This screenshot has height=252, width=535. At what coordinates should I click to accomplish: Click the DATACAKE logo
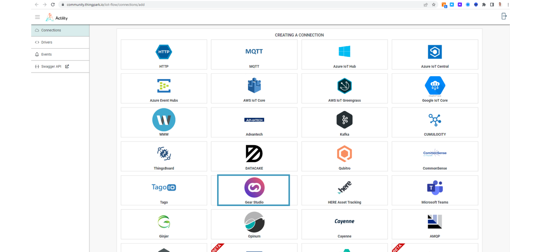(x=254, y=154)
